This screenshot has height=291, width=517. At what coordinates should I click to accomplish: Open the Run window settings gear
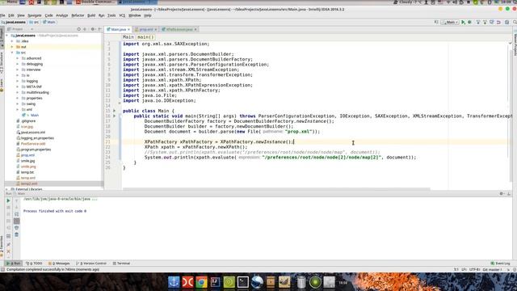click(x=502, y=194)
